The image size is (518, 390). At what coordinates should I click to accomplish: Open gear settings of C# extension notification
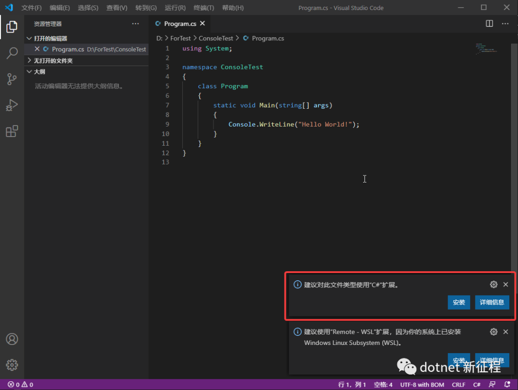[x=494, y=285]
